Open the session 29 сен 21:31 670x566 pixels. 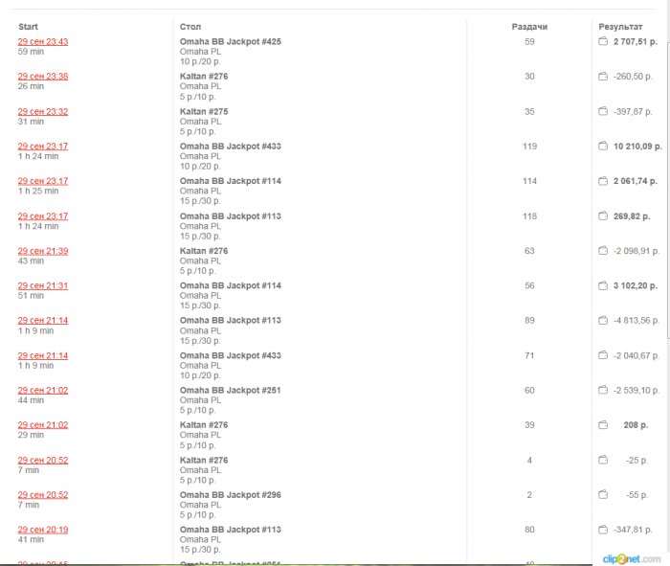pos(43,285)
